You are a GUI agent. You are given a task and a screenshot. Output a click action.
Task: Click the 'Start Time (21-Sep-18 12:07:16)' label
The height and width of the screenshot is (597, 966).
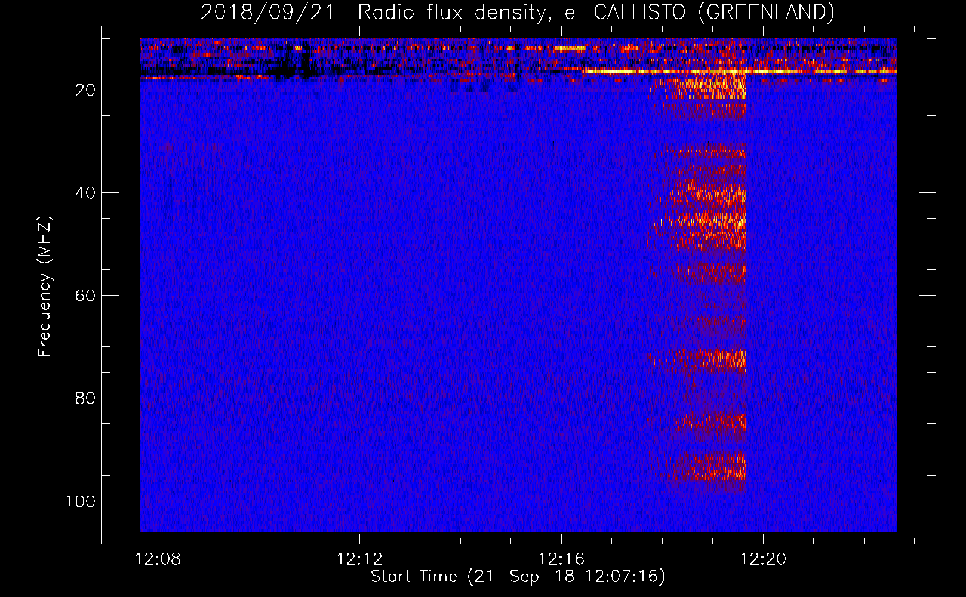(x=518, y=577)
